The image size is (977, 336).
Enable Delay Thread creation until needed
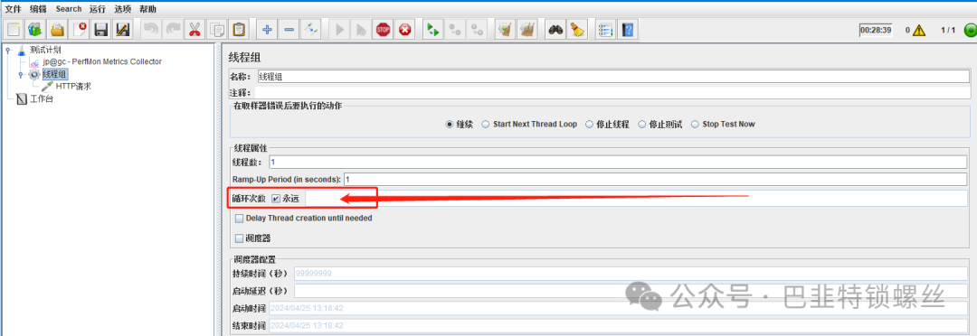point(239,219)
